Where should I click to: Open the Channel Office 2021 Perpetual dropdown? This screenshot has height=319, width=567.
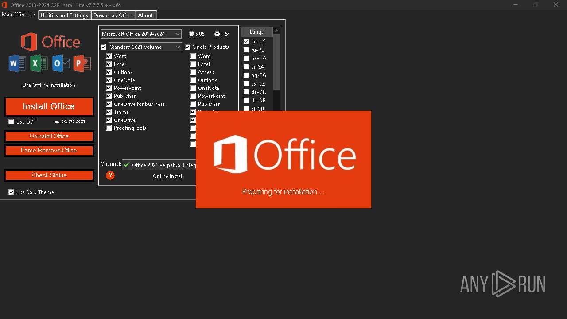click(159, 165)
